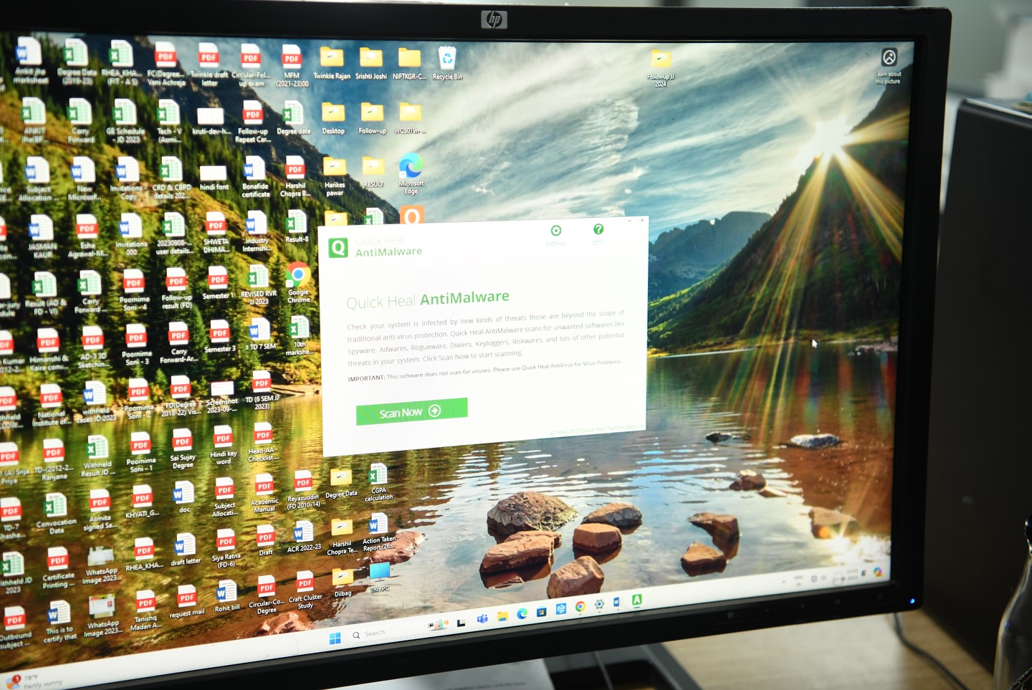Open the Twinkle Rajan folder
The image size is (1032, 690).
pyautogui.click(x=331, y=59)
